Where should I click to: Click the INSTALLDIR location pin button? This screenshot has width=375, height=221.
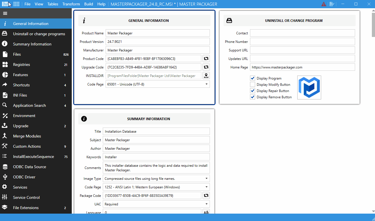tap(206, 76)
